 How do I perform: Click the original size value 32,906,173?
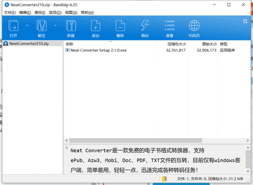207,50
